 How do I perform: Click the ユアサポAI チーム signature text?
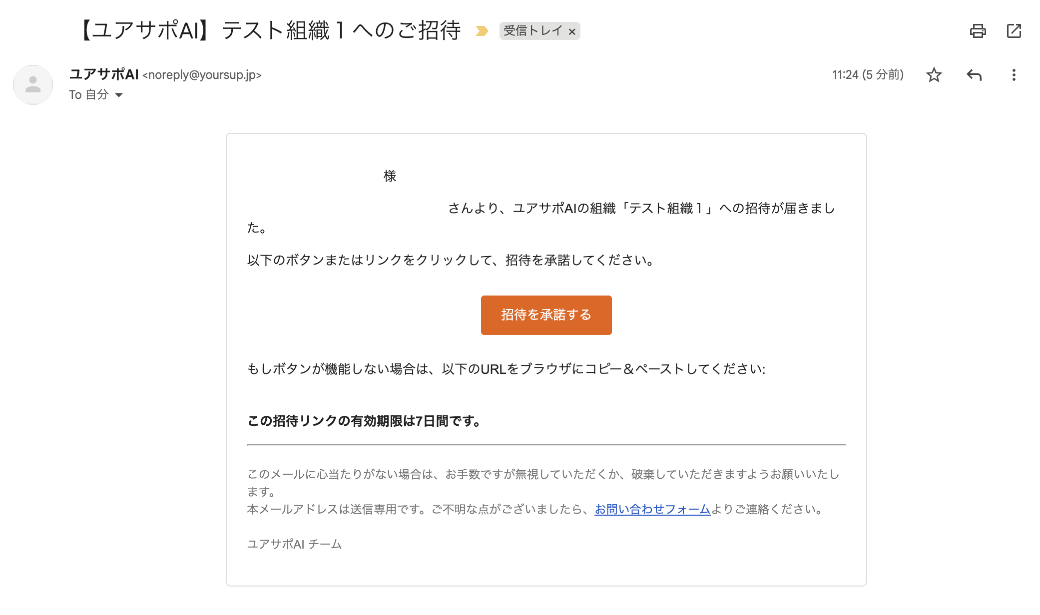point(294,544)
